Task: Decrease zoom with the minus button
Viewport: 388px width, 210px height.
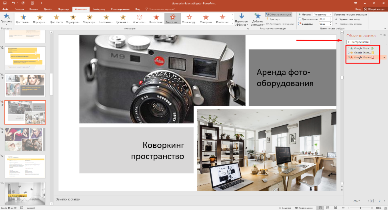Action: 349,208
